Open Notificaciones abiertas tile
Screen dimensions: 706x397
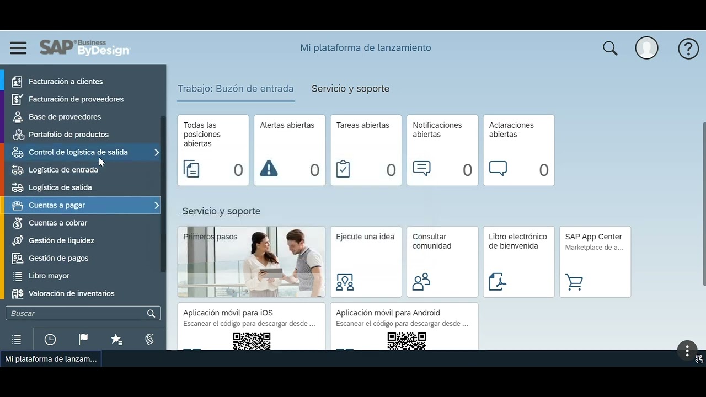pyautogui.click(x=442, y=150)
